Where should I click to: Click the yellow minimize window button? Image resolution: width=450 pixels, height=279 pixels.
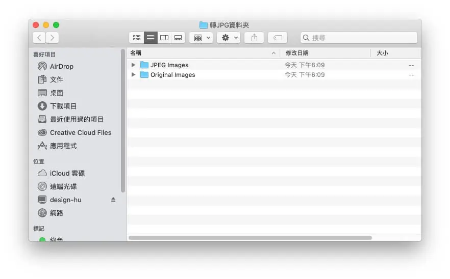46,25
